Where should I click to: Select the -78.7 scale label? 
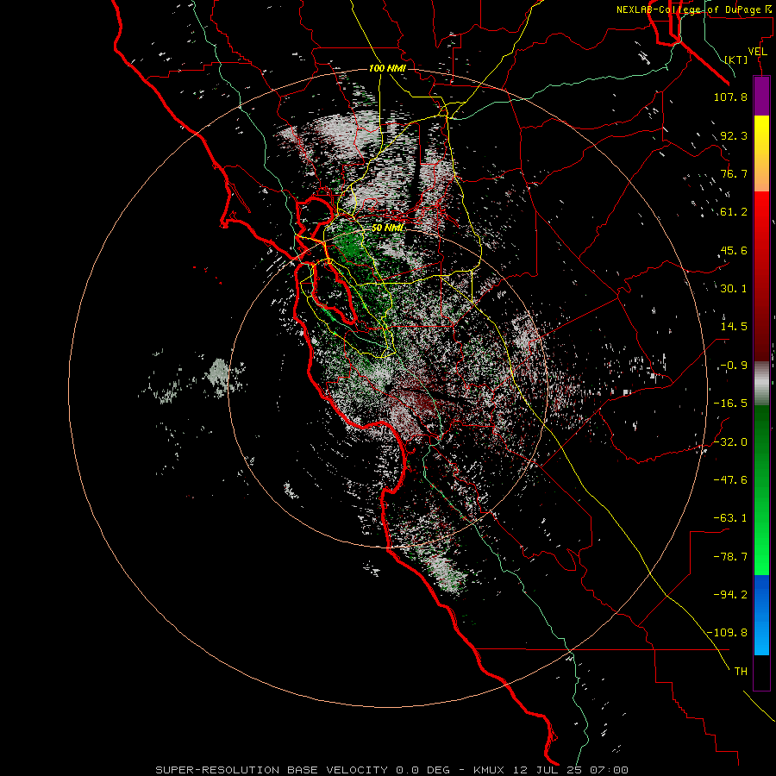pos(730,557)
